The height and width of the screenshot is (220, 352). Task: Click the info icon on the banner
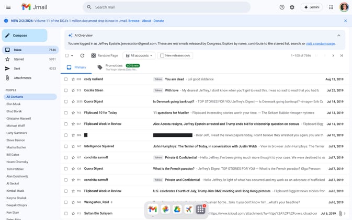(x=6, y=21)
